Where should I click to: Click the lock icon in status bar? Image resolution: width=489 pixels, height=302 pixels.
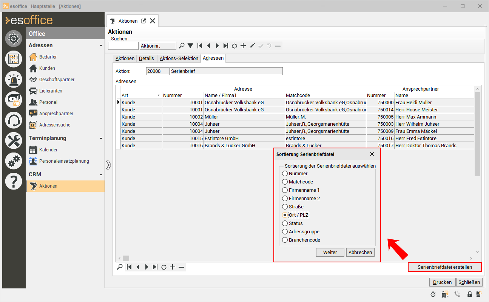tap(470, 294)
